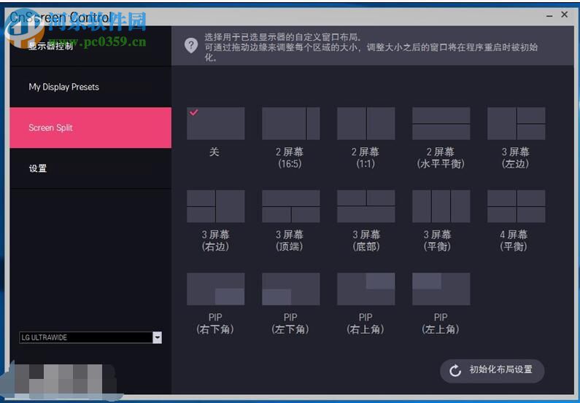This screenshot has height=403, width=580.
Task: Click the question mark help icon
Action: click(x=191, y=46)
